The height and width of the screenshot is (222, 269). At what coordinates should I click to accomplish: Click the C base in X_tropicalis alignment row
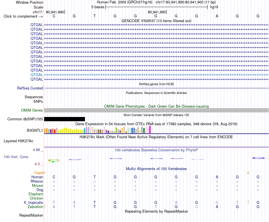[217, 203]
